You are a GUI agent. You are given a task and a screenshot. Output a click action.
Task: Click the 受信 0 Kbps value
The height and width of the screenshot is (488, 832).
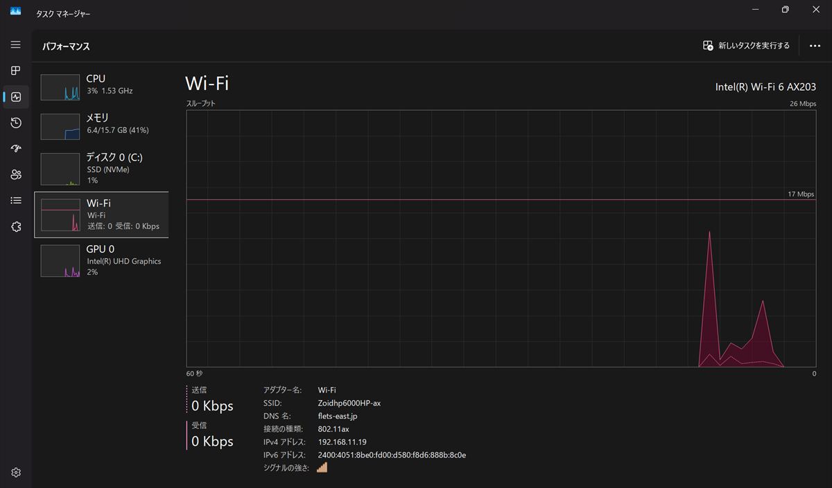[212, 441]
